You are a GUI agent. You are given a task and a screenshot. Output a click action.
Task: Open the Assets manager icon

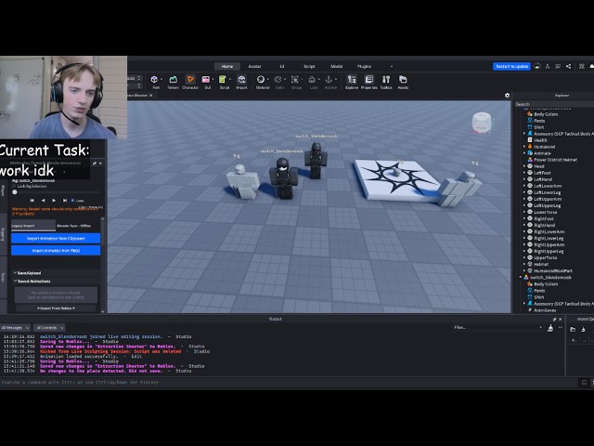click(403, 79)
